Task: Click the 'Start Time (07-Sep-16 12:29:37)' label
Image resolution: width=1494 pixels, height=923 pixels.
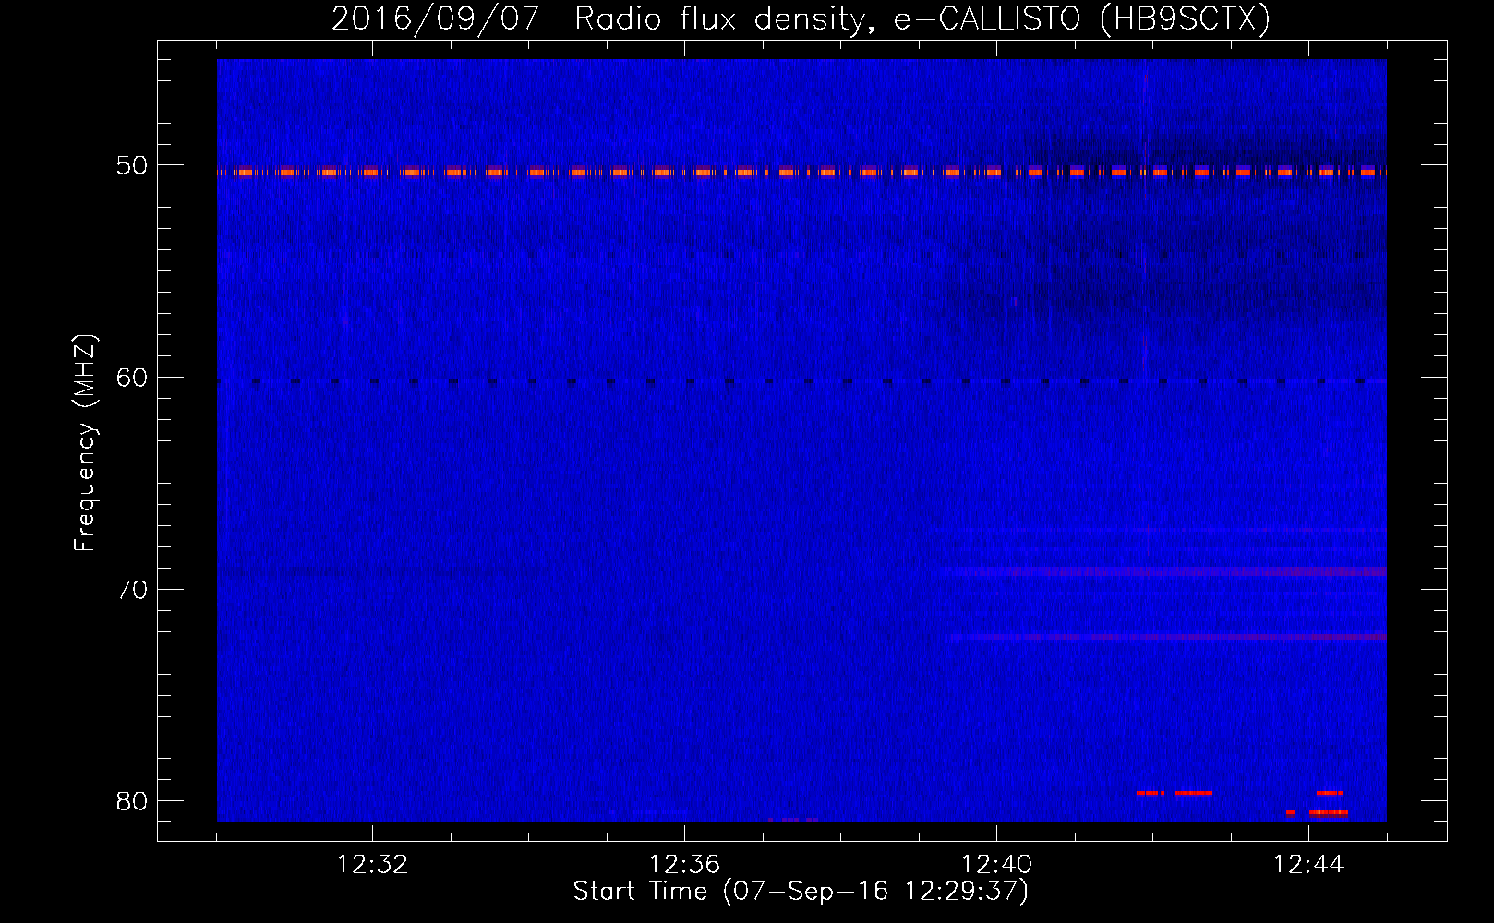Action: click(801, 892)
